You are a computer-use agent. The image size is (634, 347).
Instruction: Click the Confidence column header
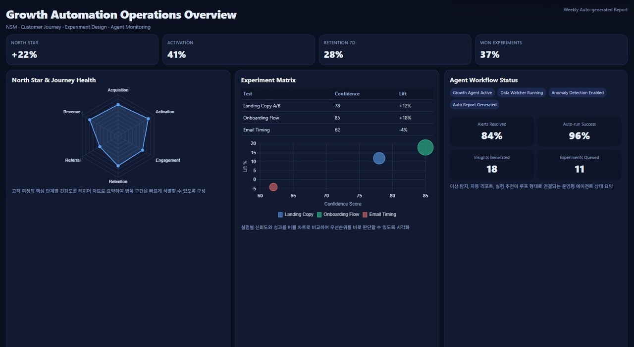347,94
